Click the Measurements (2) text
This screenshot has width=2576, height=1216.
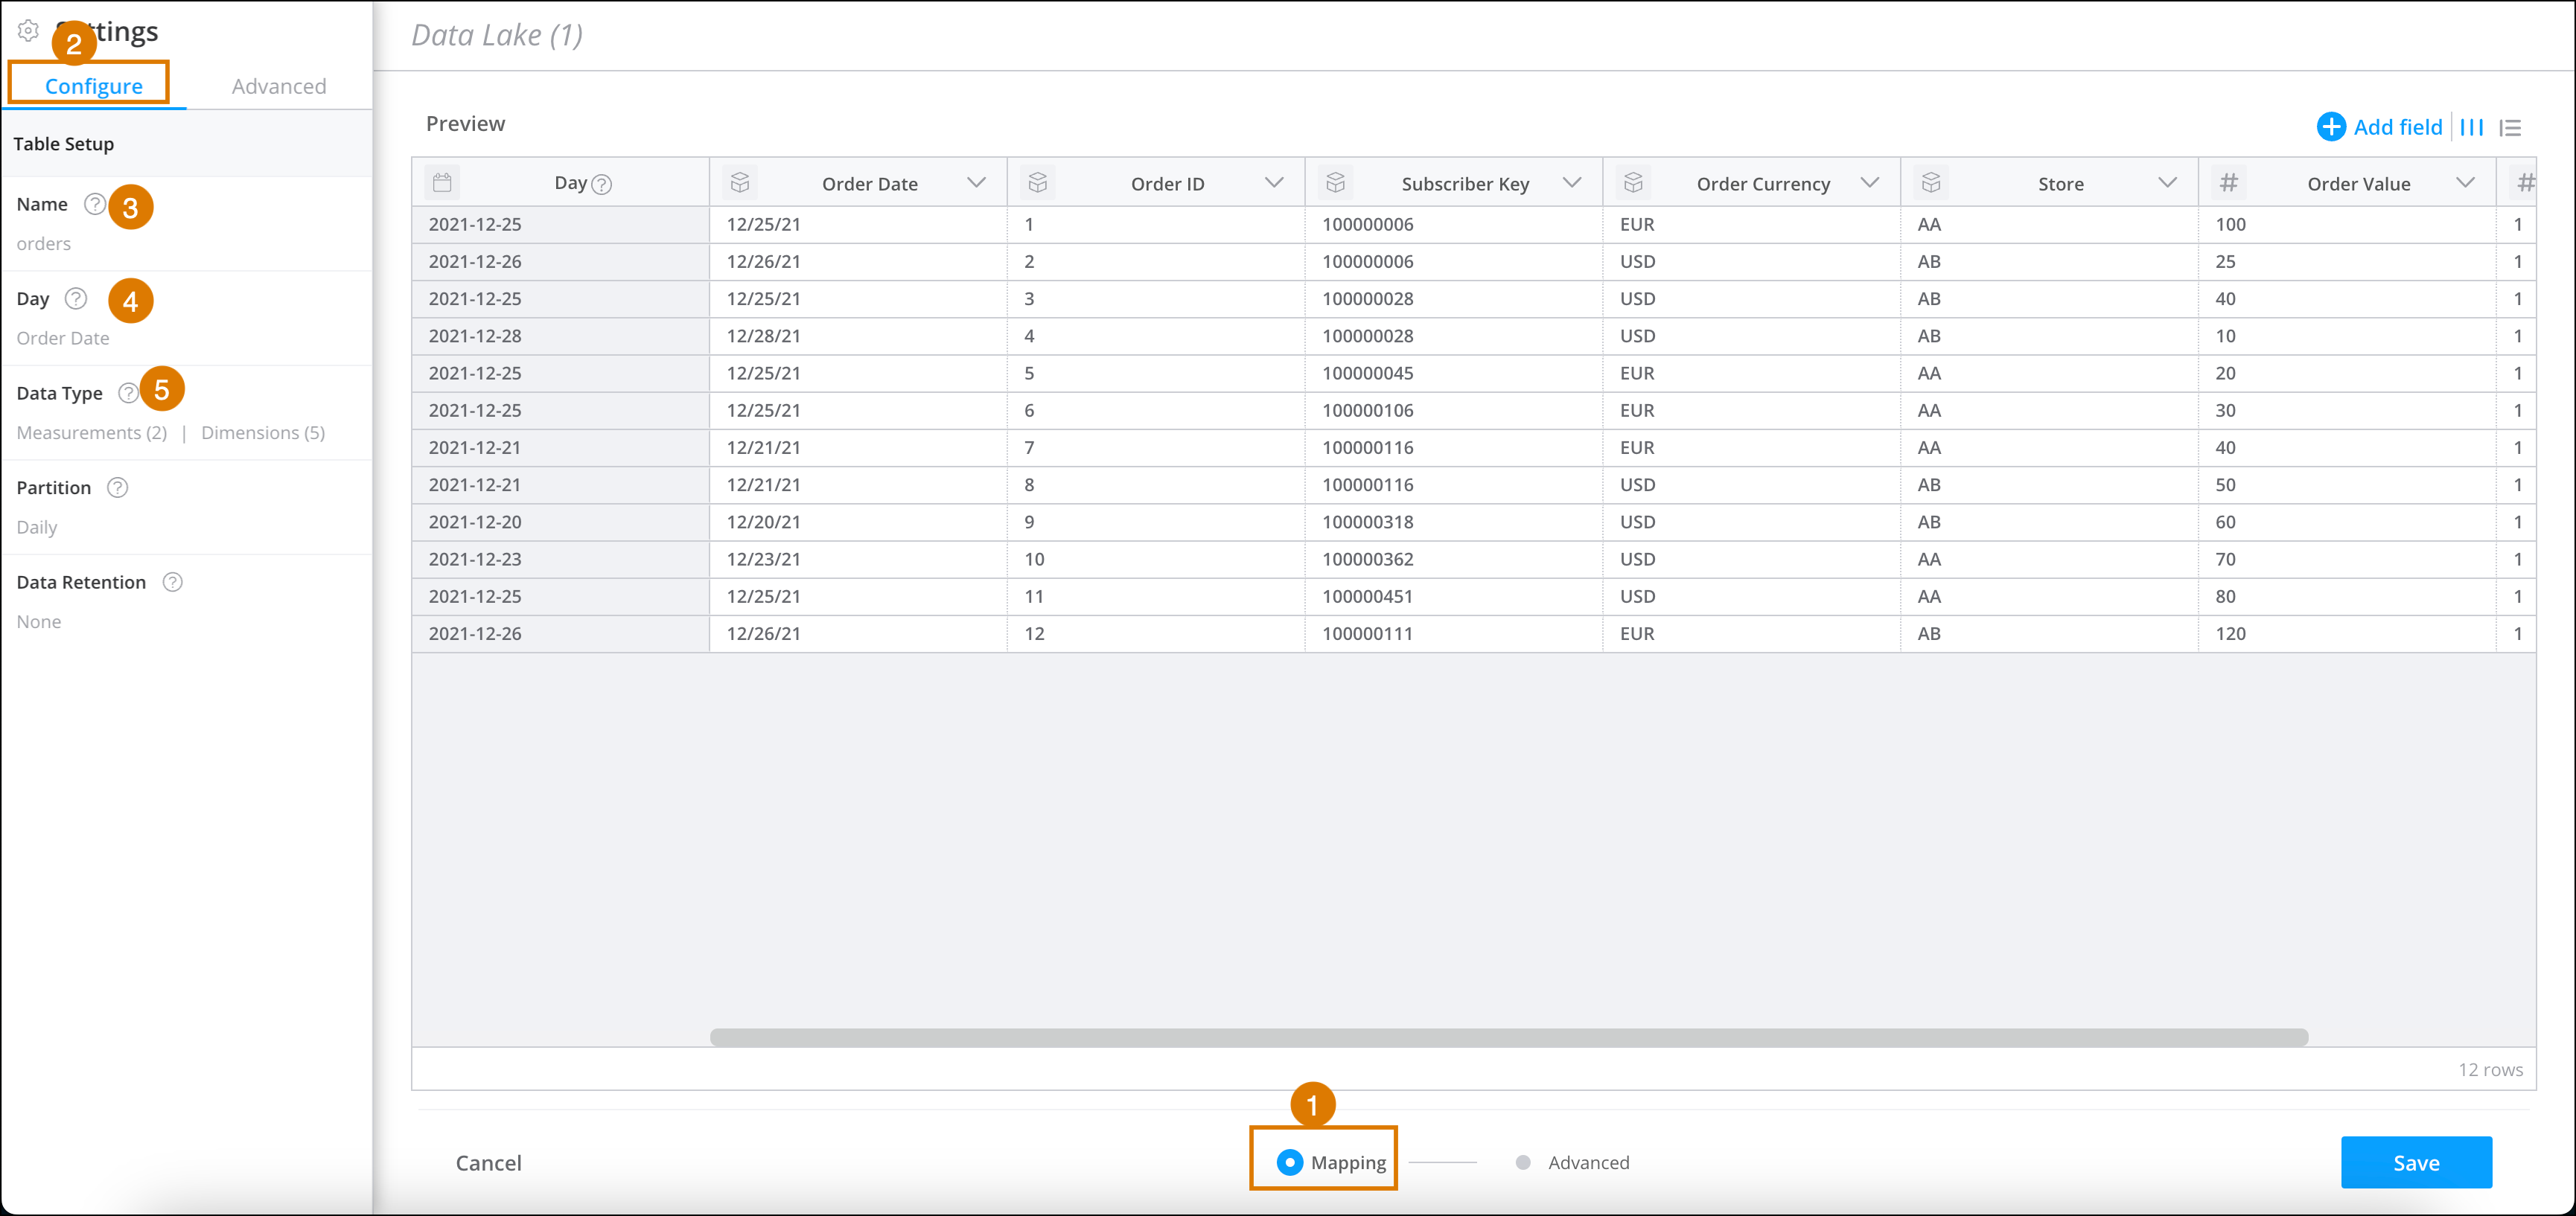pyautogui.click(x=92, y=432)
